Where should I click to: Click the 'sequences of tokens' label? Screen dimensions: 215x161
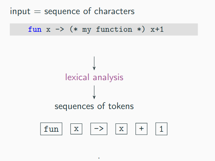[94, 106]
